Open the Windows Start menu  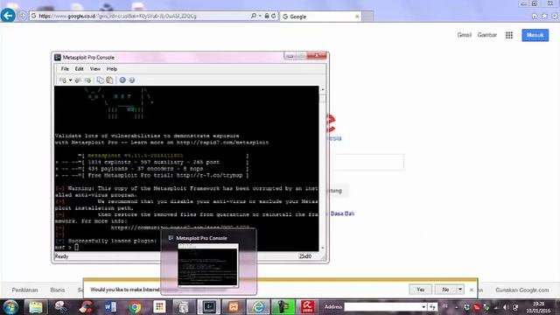[x=10, y=307]
